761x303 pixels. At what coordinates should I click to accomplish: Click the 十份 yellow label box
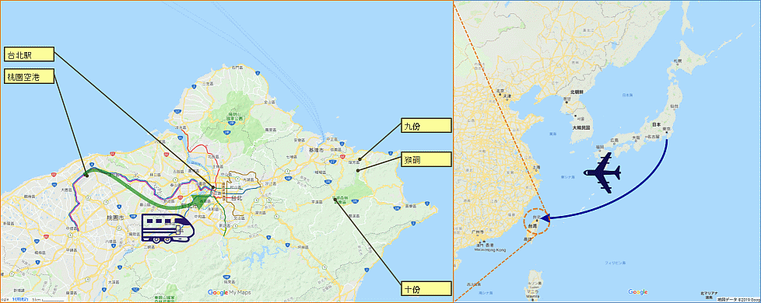click(426, 290)
